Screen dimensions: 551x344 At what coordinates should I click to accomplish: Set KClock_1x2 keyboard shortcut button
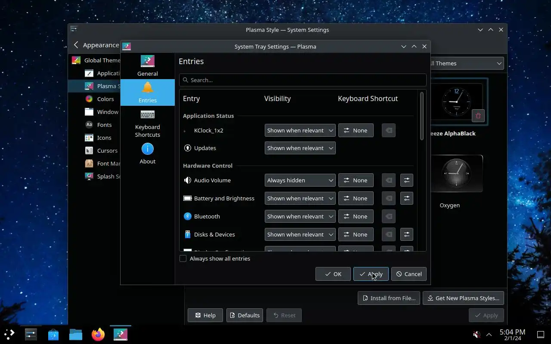(x=356, y=130)
